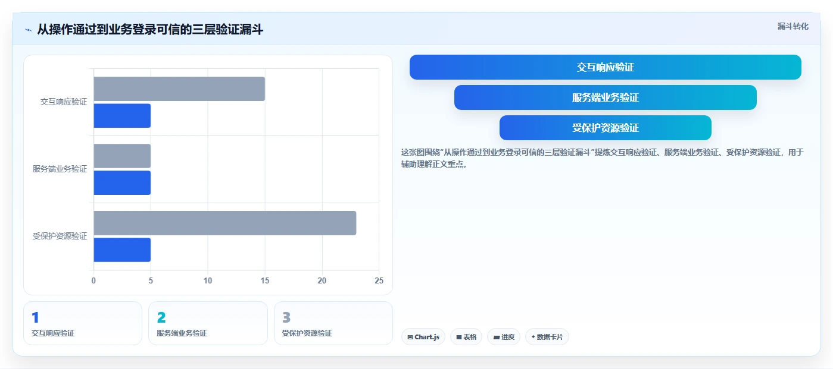Select the 服务端业务验证 funnel stage bar

(x=605, y=97)
